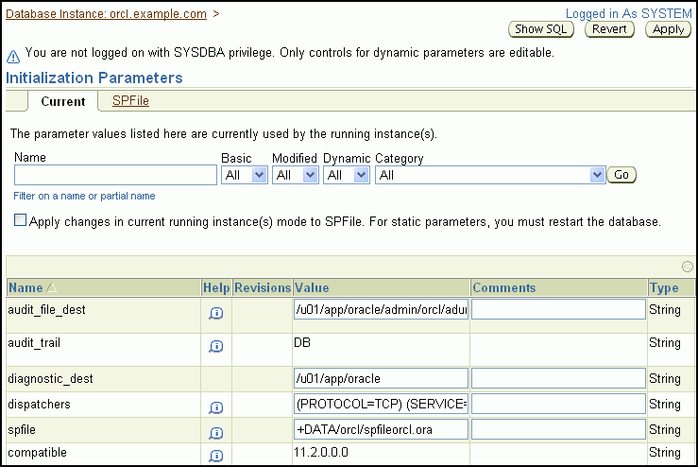Viewport: 698px width, 467px height.
Task: Click the Apply button
Action: coord(669,29)
